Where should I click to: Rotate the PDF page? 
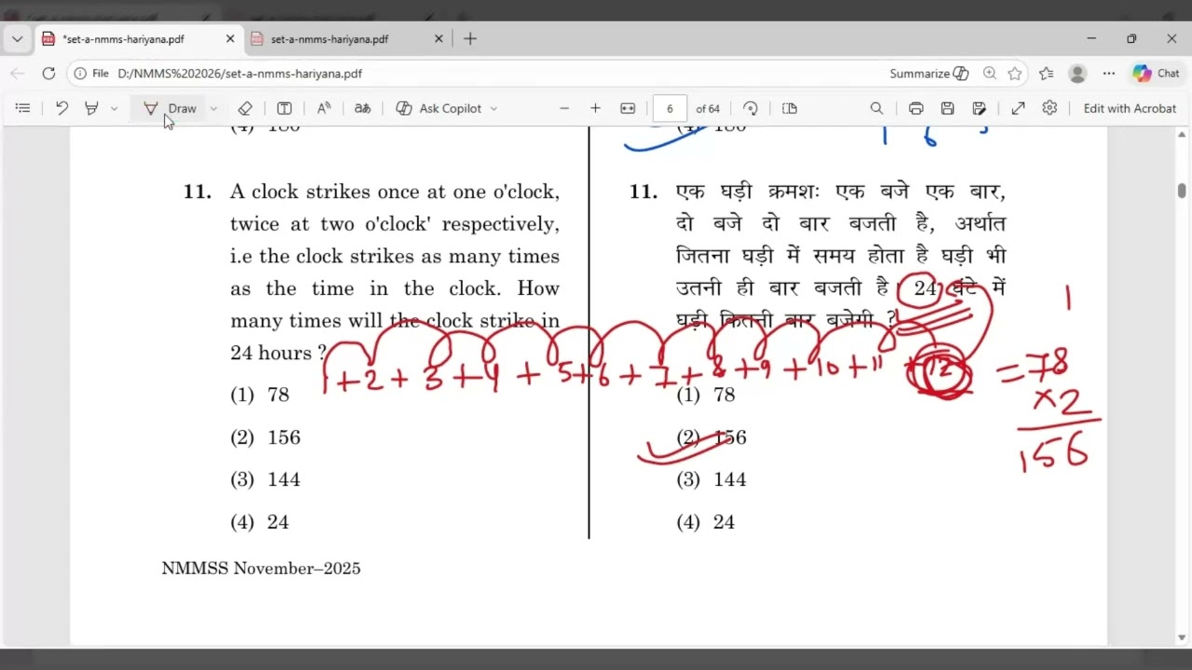751,109
